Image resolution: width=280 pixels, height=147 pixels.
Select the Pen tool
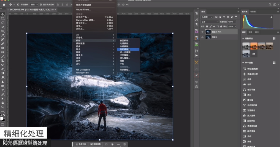[3, 94]
